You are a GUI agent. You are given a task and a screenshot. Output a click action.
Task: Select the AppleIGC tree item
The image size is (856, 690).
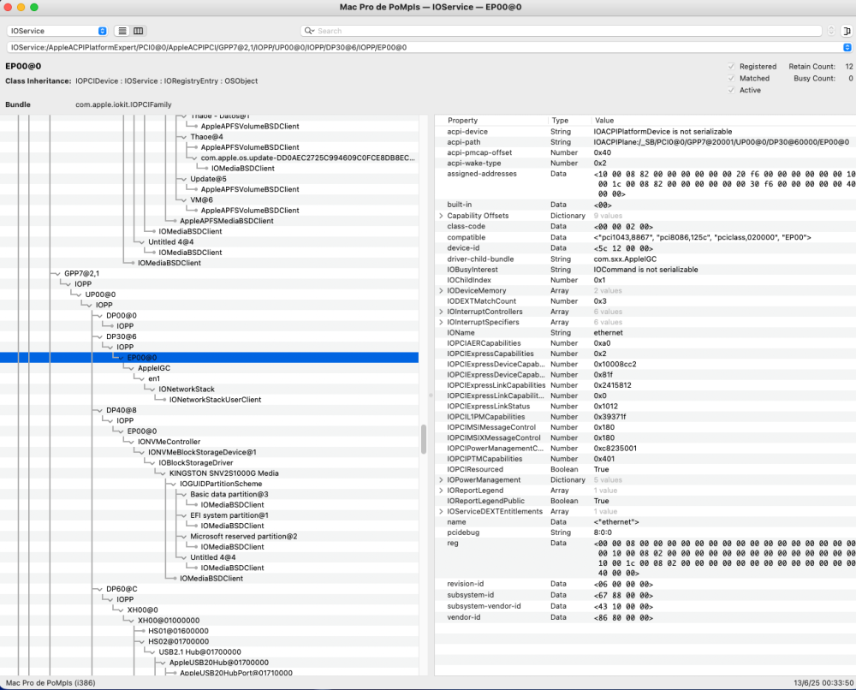coord(154,368)
